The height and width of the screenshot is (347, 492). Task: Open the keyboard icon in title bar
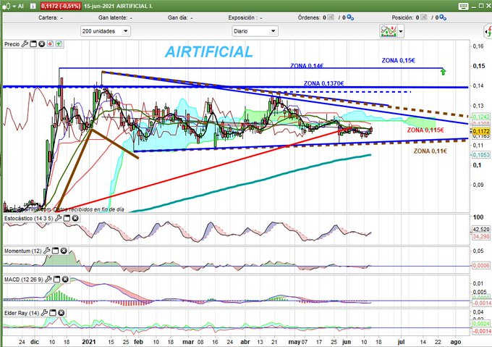tap(463, 6)
